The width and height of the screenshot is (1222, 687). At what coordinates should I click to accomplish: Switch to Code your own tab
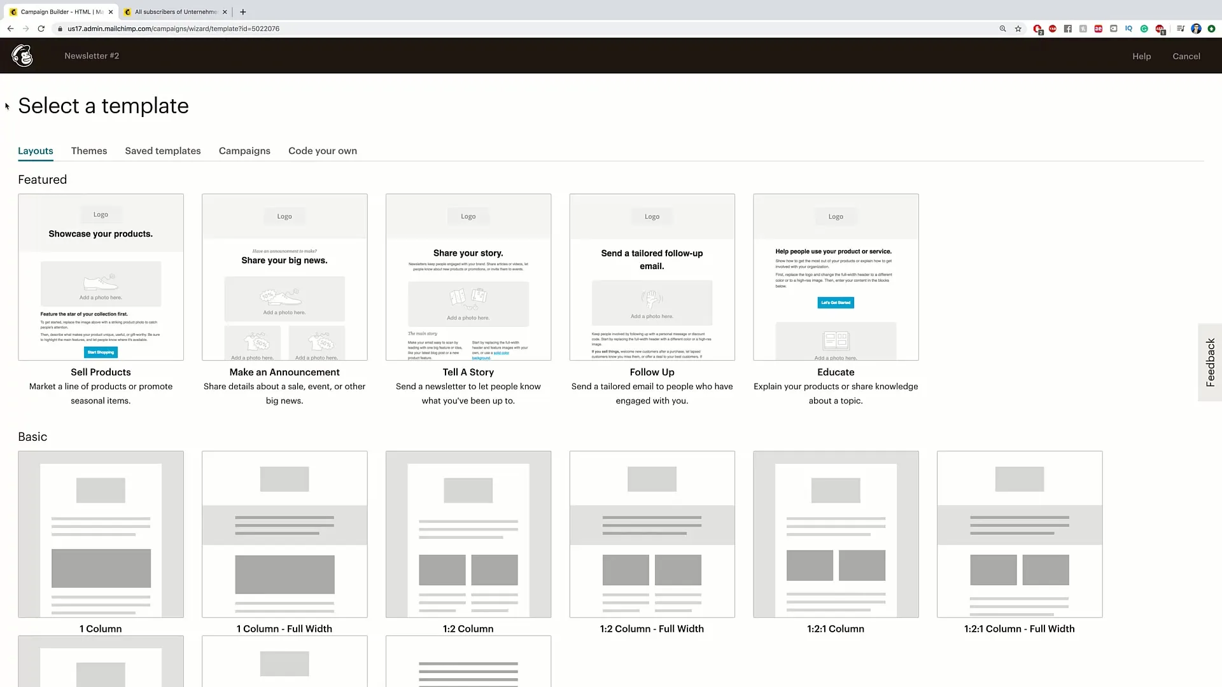coord(323,151)
